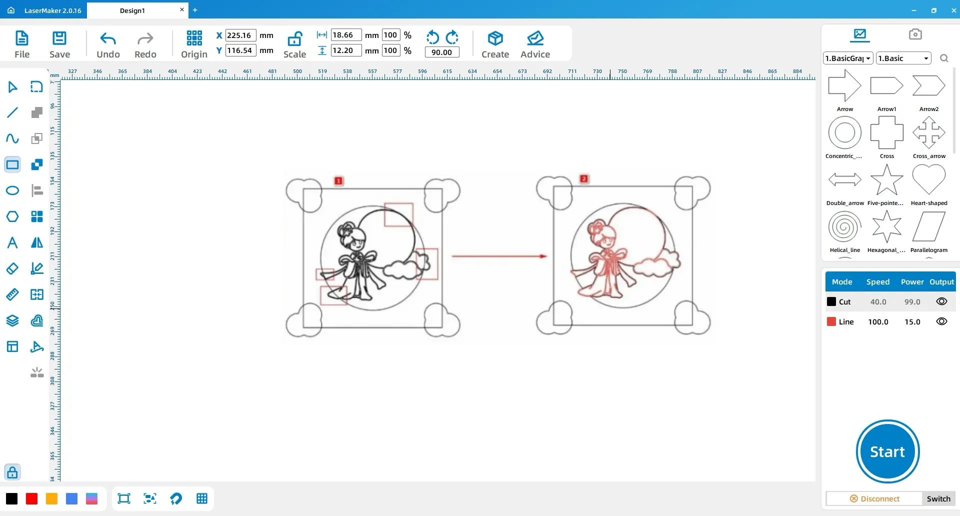The height and width of the screenshot is (516, 960).
Task: Select the Heart-shaped thumbnail
Action: 929,179
